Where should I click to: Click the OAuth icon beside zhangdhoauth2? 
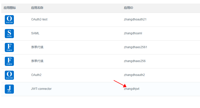point(9,75)
